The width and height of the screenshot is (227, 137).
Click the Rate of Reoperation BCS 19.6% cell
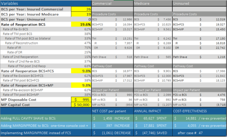coord(81,24)
